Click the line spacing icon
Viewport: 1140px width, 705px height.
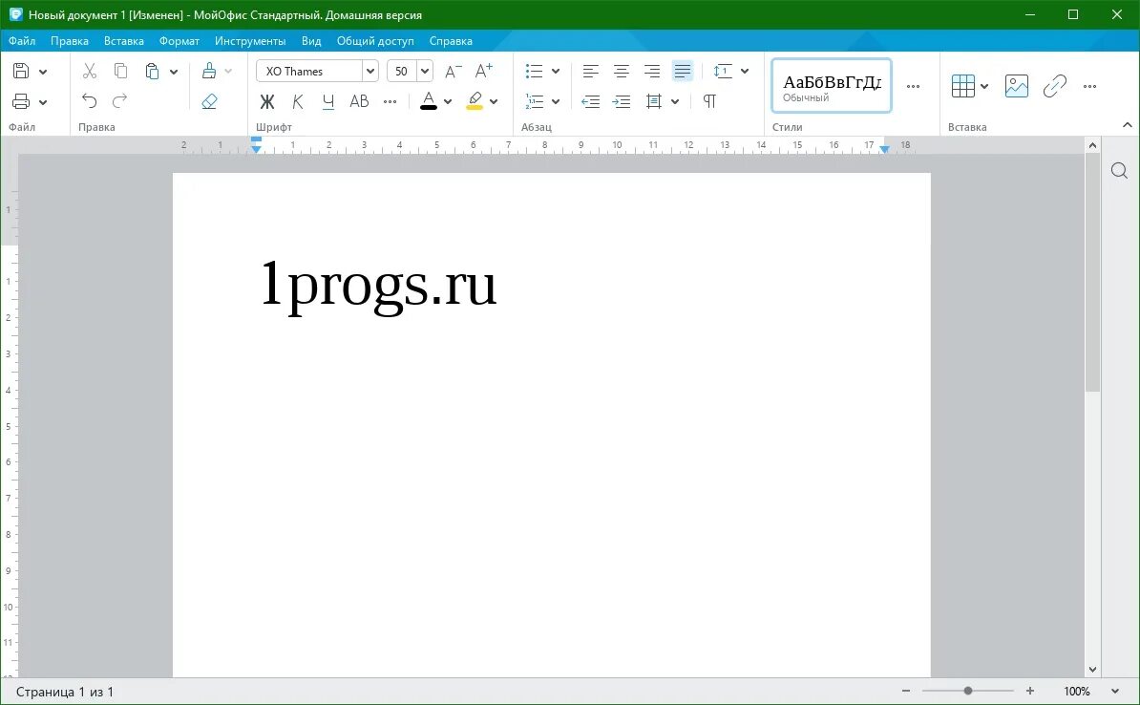pos(723,71)
